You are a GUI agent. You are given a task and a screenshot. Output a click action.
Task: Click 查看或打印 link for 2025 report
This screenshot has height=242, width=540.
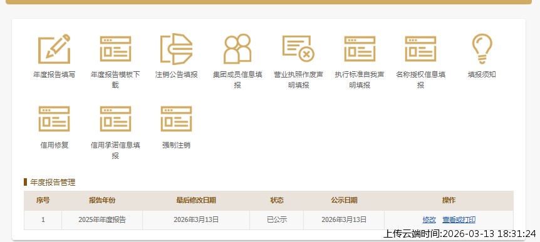459,219
